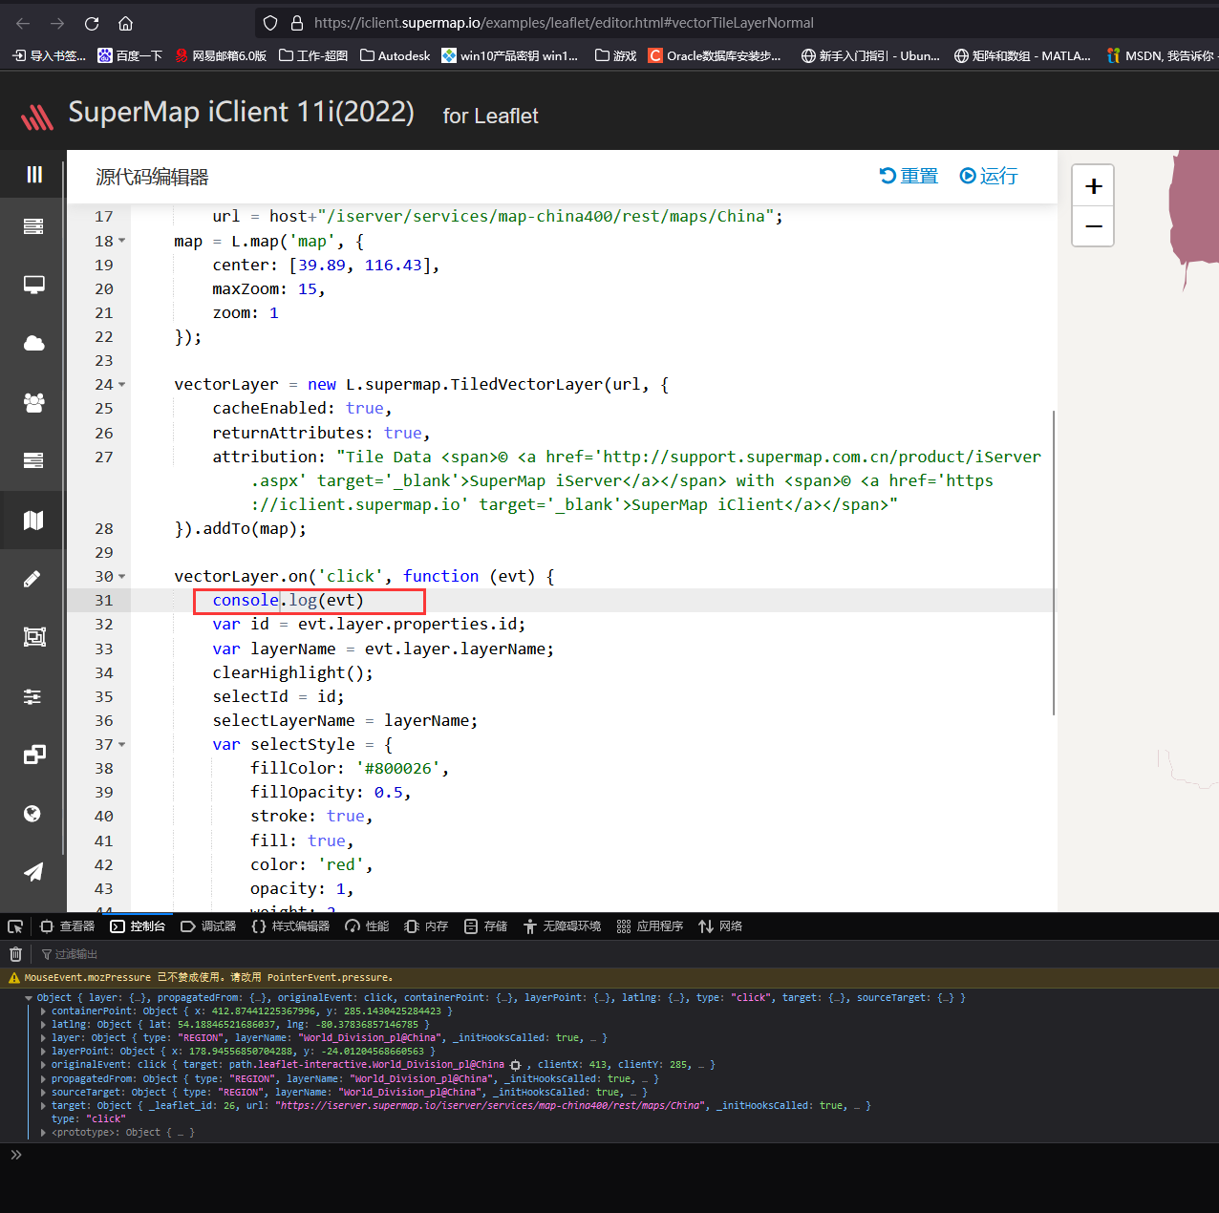
Task: Collapse code fold arrow at line 18
Action: 121,241
